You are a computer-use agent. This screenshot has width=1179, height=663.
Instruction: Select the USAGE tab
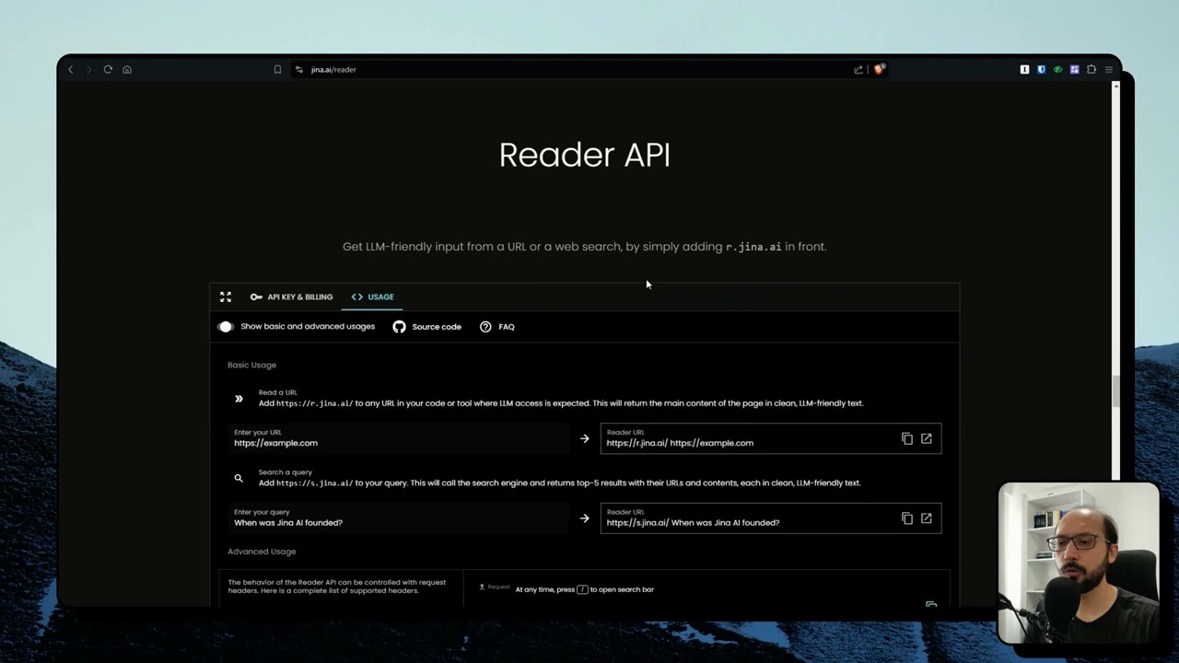click(x=372, y=297)
